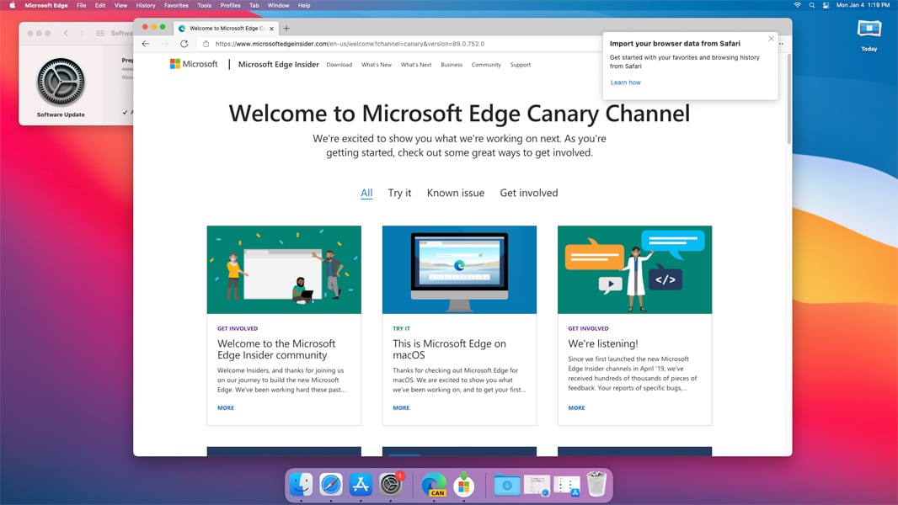
Task: Click the address bar URL field
Action: (x=379, y=44)
